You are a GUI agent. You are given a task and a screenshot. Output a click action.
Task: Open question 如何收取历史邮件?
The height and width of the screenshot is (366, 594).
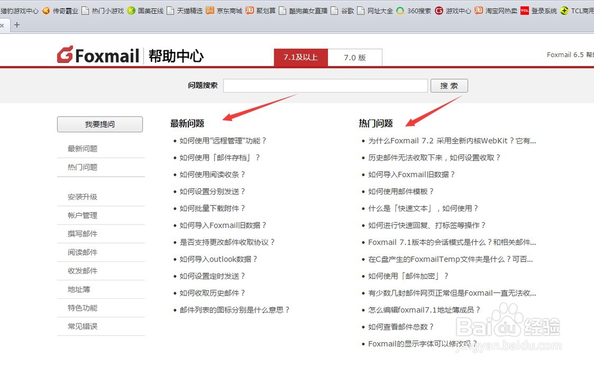[x=212, y=294]
